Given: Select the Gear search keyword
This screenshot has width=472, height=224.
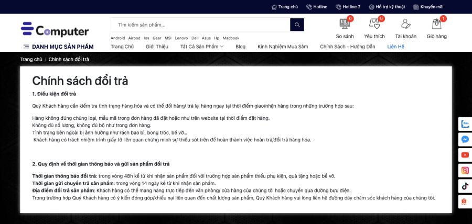Looking at the screenshot, I should [x=157, y=38].
